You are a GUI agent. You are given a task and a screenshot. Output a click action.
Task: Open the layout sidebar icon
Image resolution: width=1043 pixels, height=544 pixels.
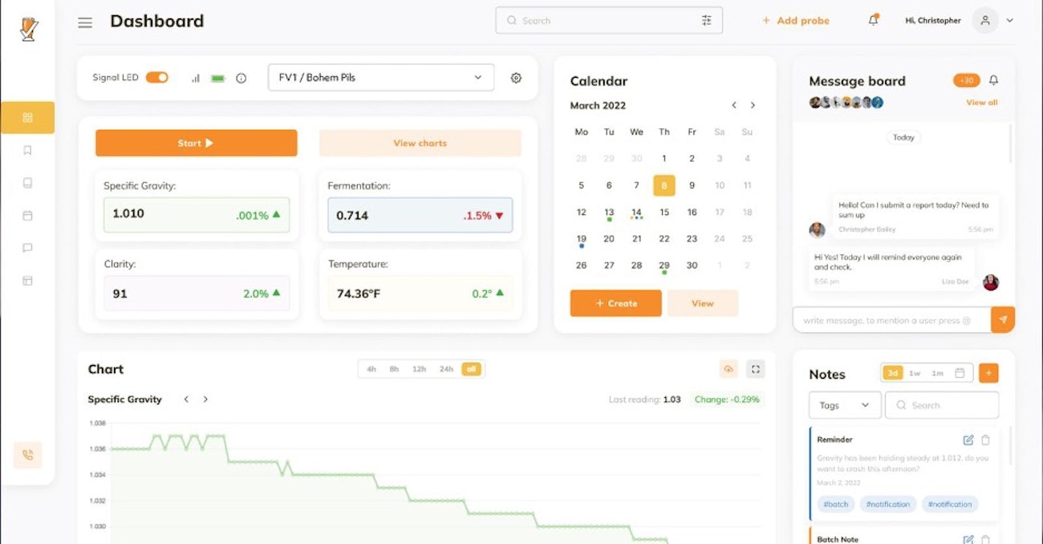[27, 281]
